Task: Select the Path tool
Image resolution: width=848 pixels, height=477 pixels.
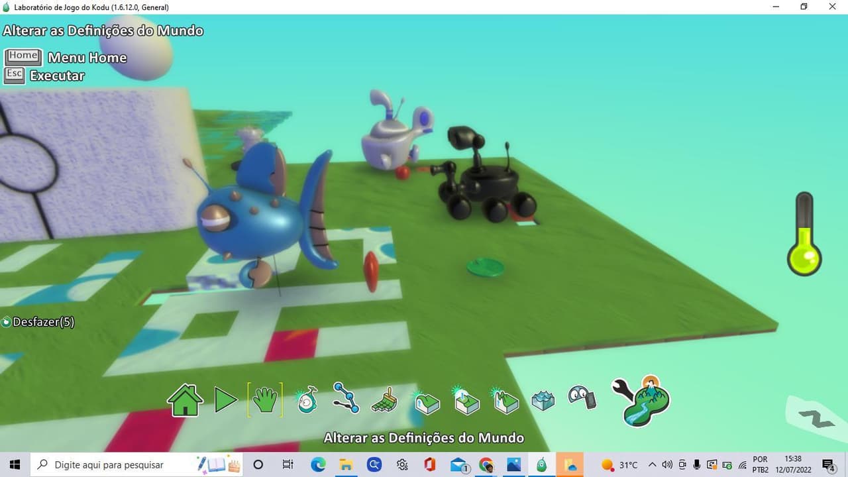Action: click(346, 397)
